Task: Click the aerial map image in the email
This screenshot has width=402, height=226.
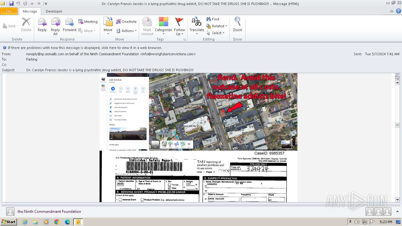Action: (223, 112)
